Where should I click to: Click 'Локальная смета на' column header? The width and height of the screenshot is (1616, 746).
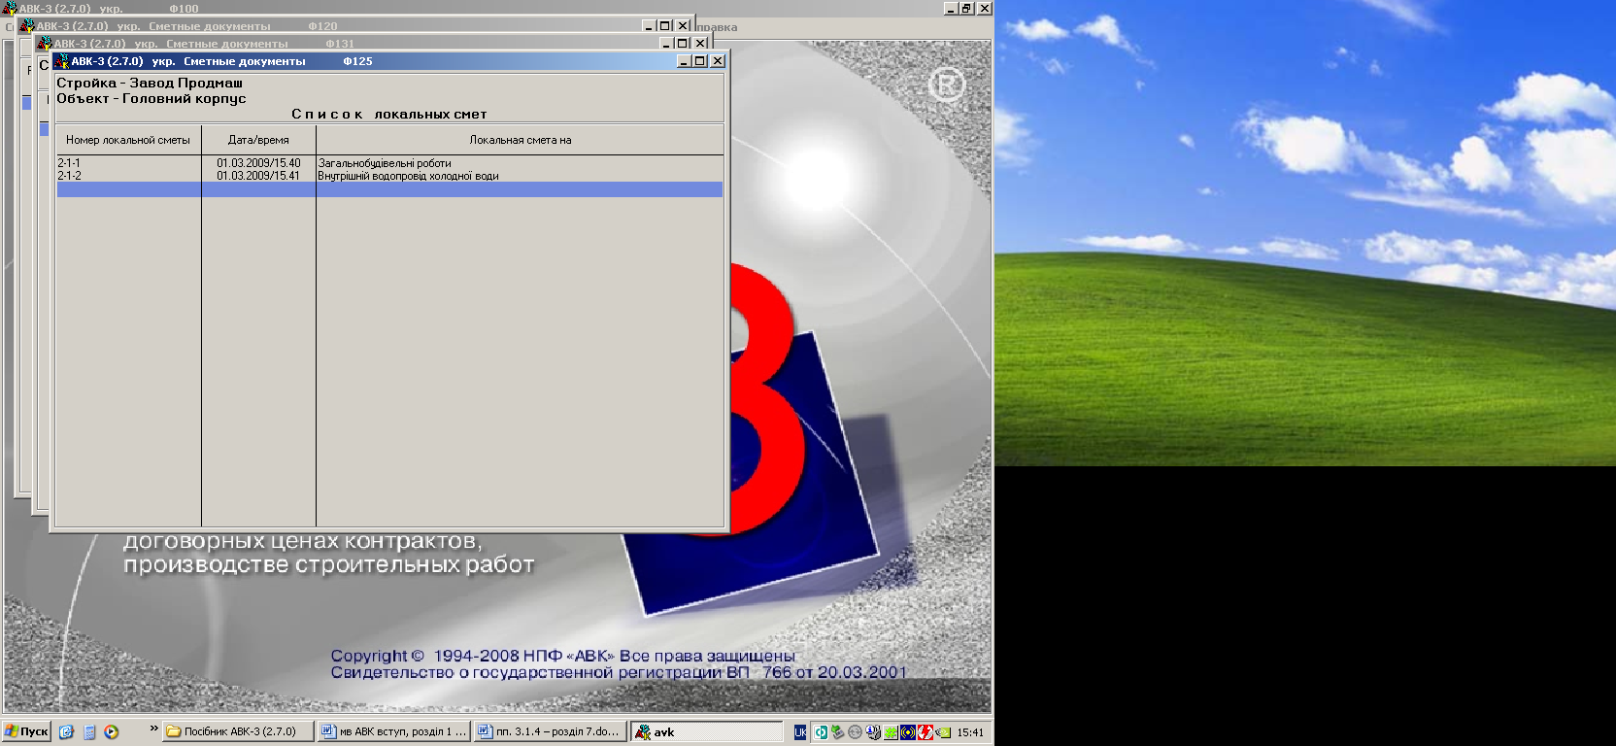pos(521,140)
